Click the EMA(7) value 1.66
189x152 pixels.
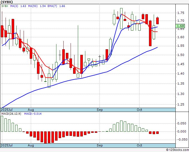(62, 6)
